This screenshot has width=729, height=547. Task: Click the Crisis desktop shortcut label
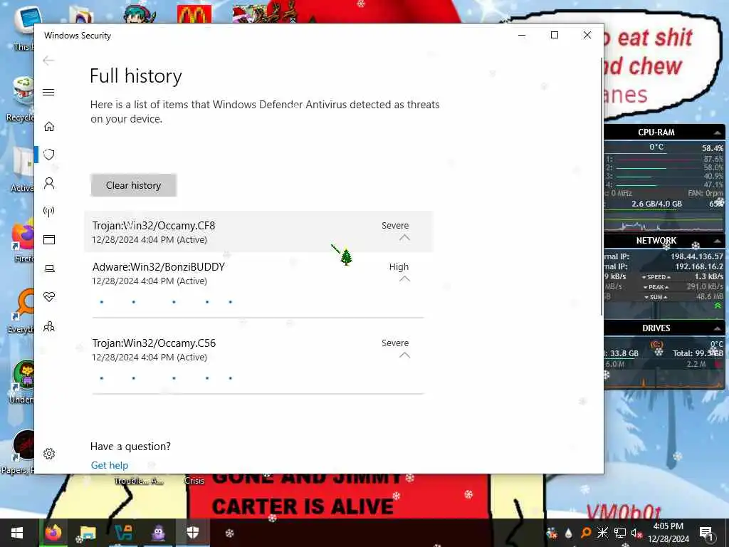[194, 481]
